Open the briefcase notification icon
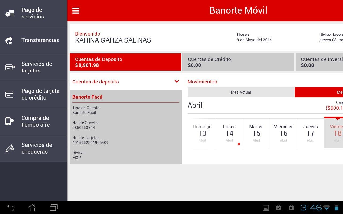This screenshot has width=343, height=214. click(x=279, y=208)
